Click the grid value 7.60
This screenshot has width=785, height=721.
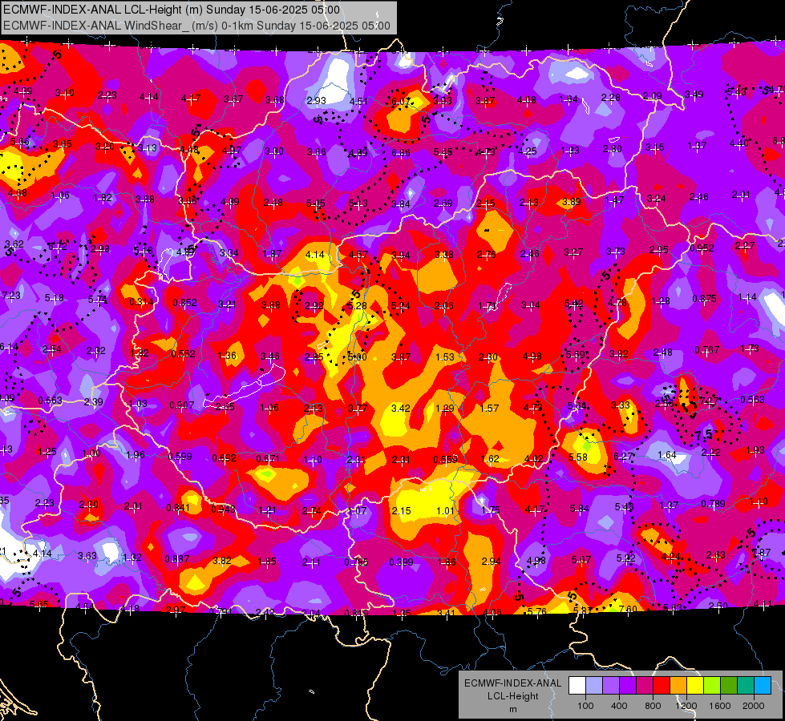[x=628, y=610]
